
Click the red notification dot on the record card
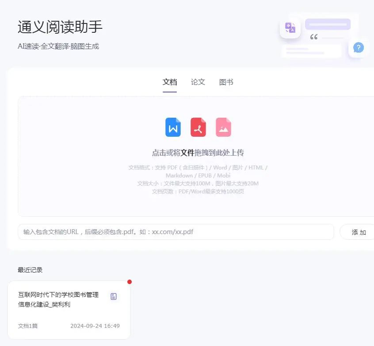coord(130,282)
